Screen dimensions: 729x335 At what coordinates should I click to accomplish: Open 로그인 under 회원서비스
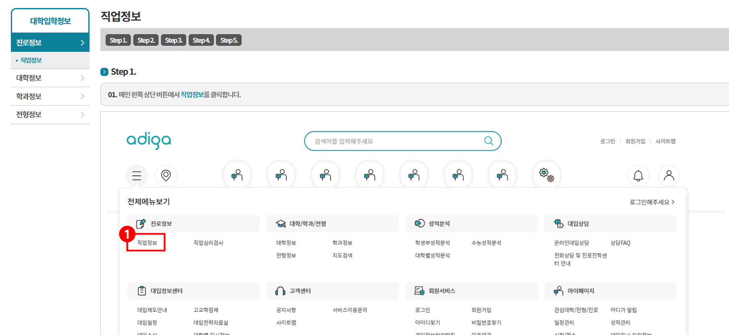click(422, 310)
